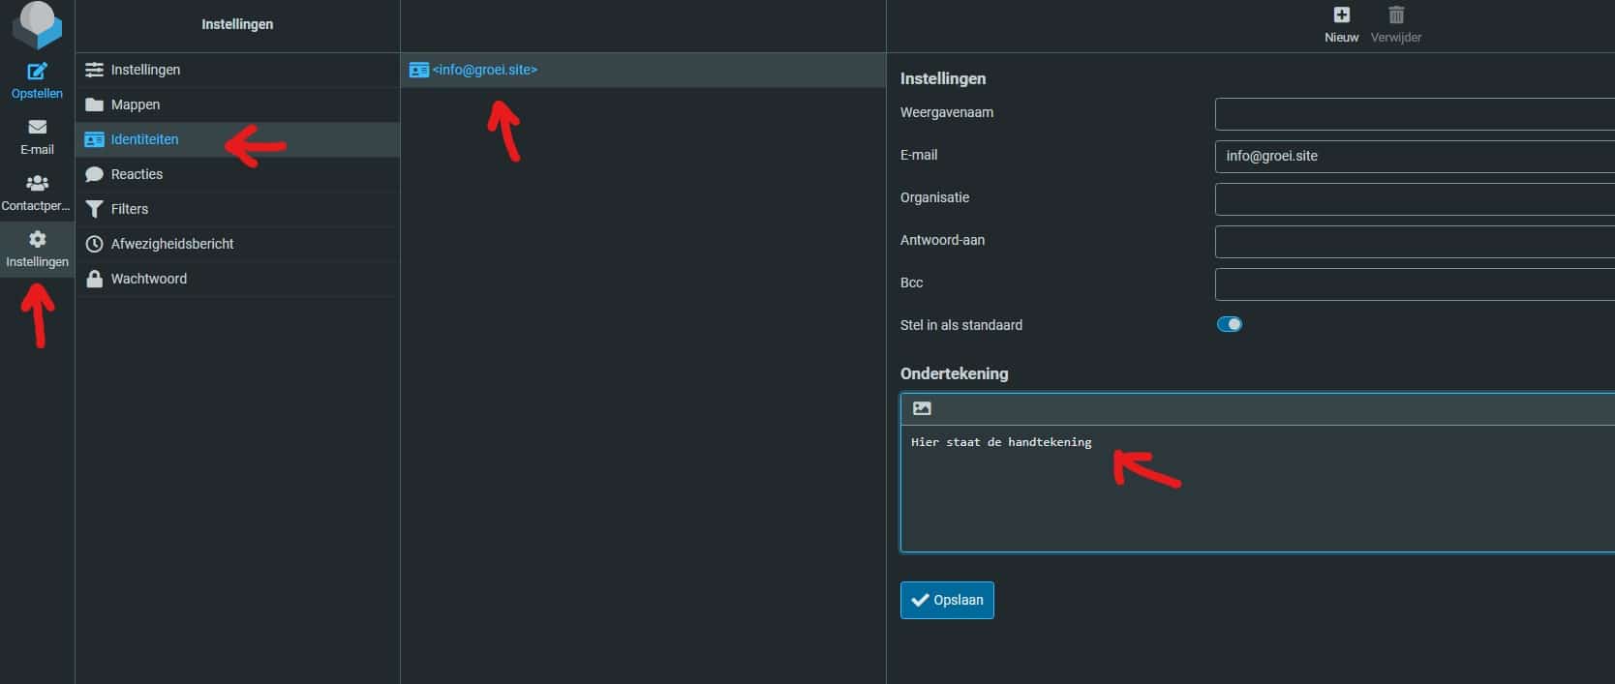
Task: Open the Instellingen preferences section
Action: pyautogui.click(x=145, y=70)
